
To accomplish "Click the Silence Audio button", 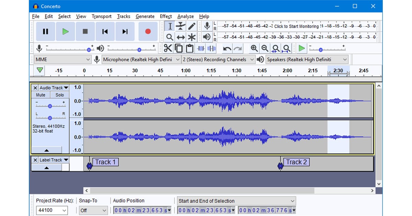I will (212, 48).
